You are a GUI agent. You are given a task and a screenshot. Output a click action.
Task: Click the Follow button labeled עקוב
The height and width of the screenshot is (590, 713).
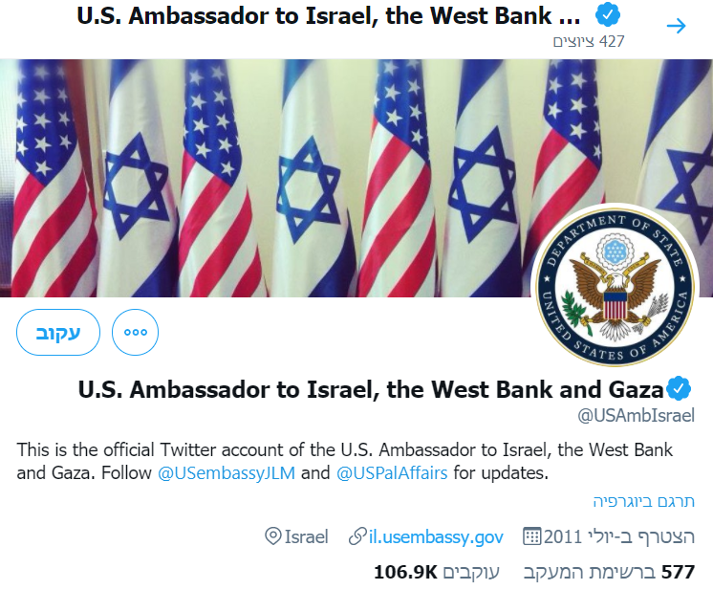click(x=58, y=332)
